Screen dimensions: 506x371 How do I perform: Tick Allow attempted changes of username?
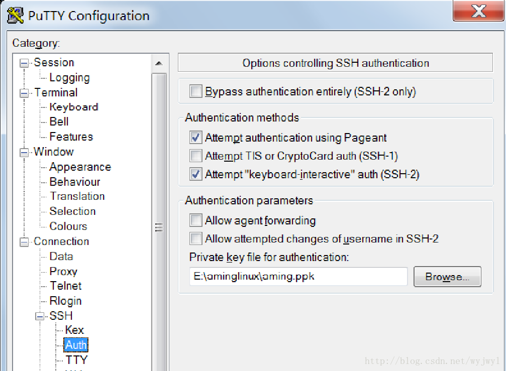tap(195, 238)
